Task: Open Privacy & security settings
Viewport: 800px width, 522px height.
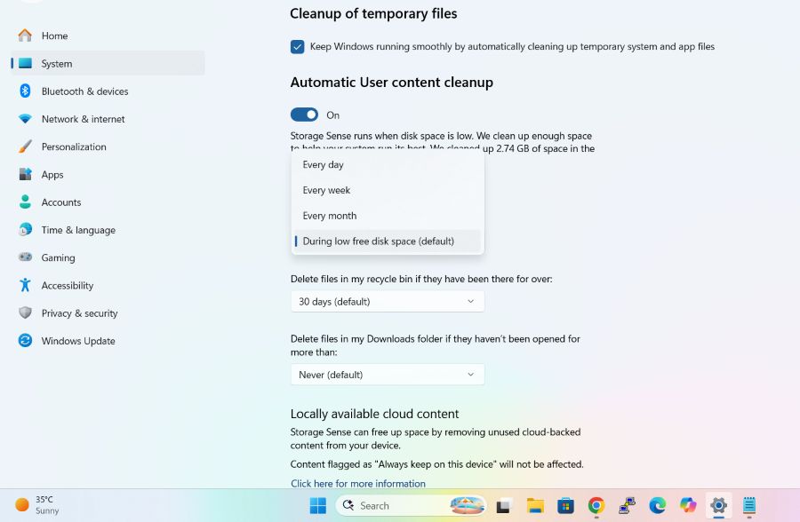Action: [x=108, y=313]
